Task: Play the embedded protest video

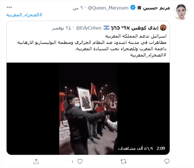Action: point(88,109)
